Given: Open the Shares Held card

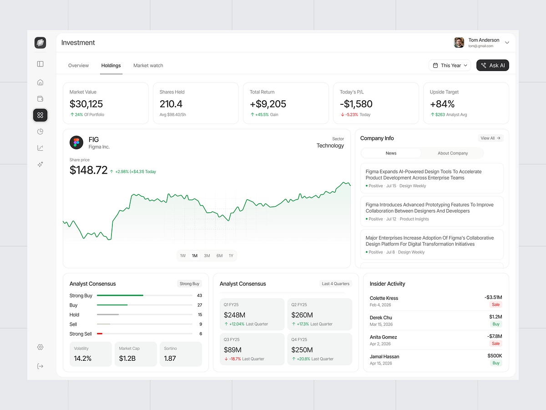Looking at the screenshot, I should (x=196, y=103).
